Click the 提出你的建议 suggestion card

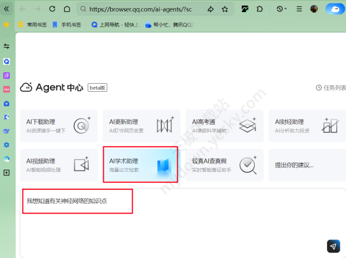click(x=306, y=164)
